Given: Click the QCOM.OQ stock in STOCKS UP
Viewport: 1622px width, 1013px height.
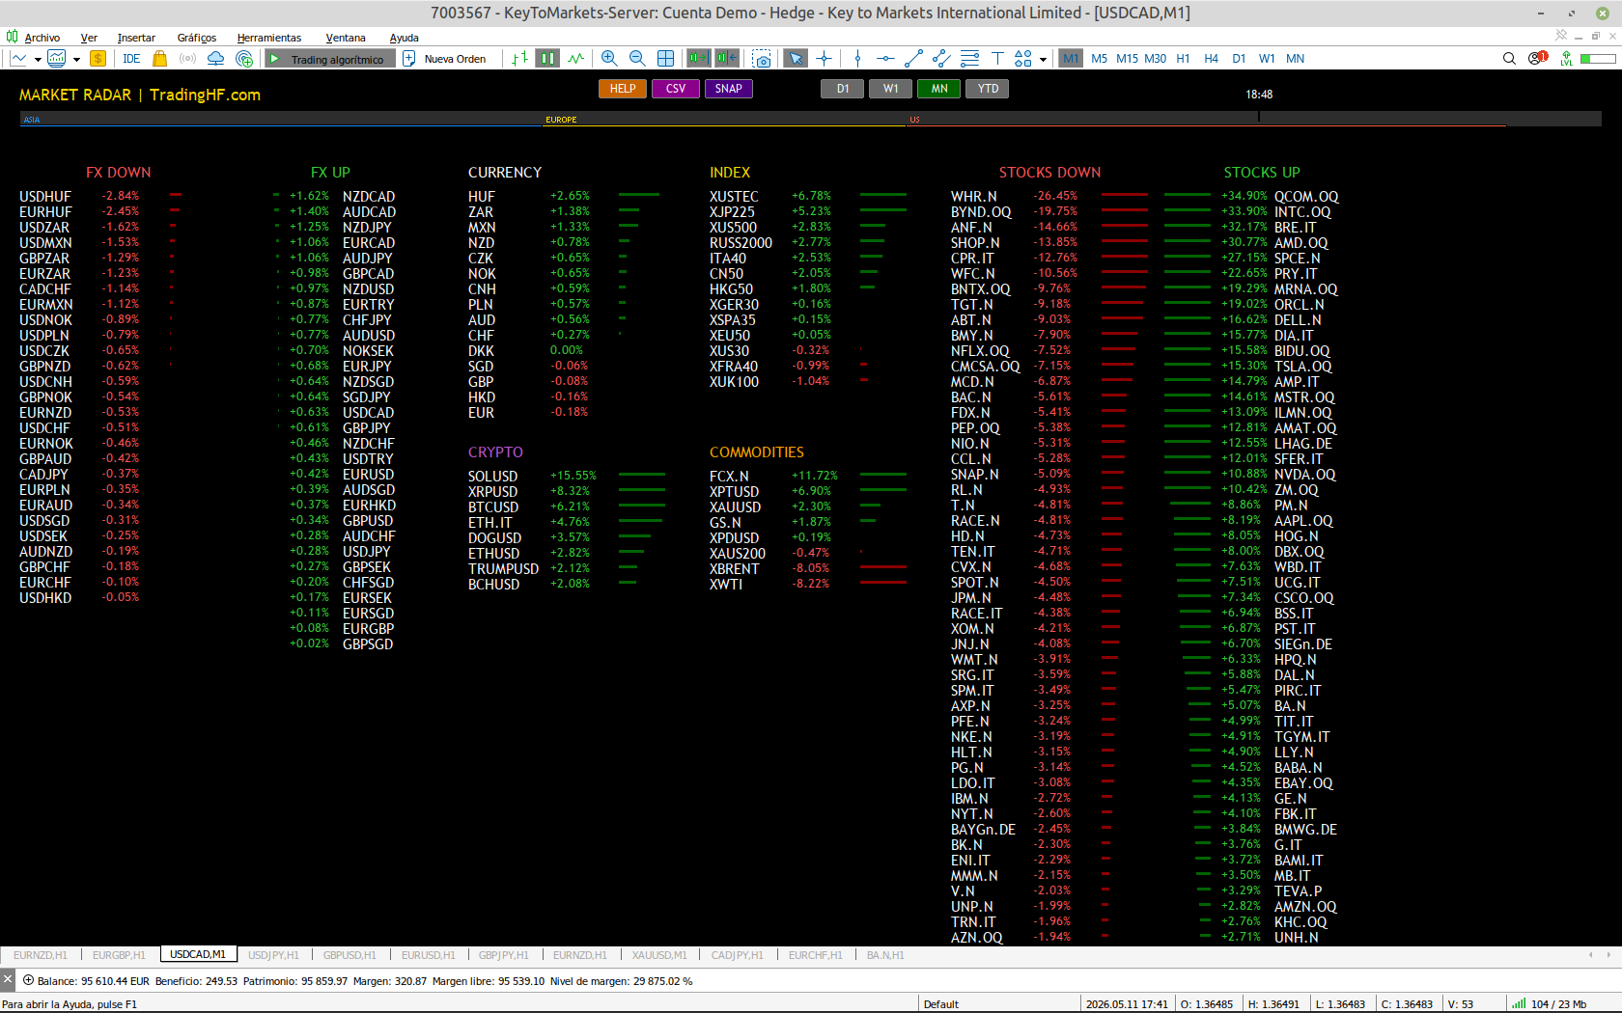Looking at the screenshot, I should pos(1306,197).
